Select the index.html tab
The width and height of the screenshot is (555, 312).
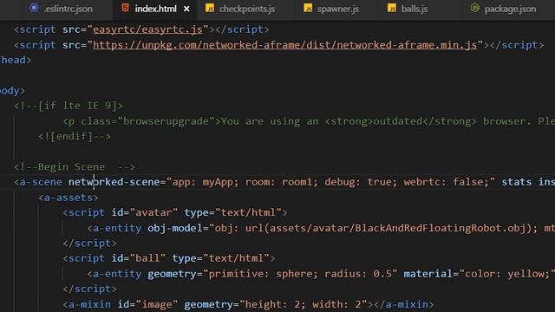click(156, 9)
